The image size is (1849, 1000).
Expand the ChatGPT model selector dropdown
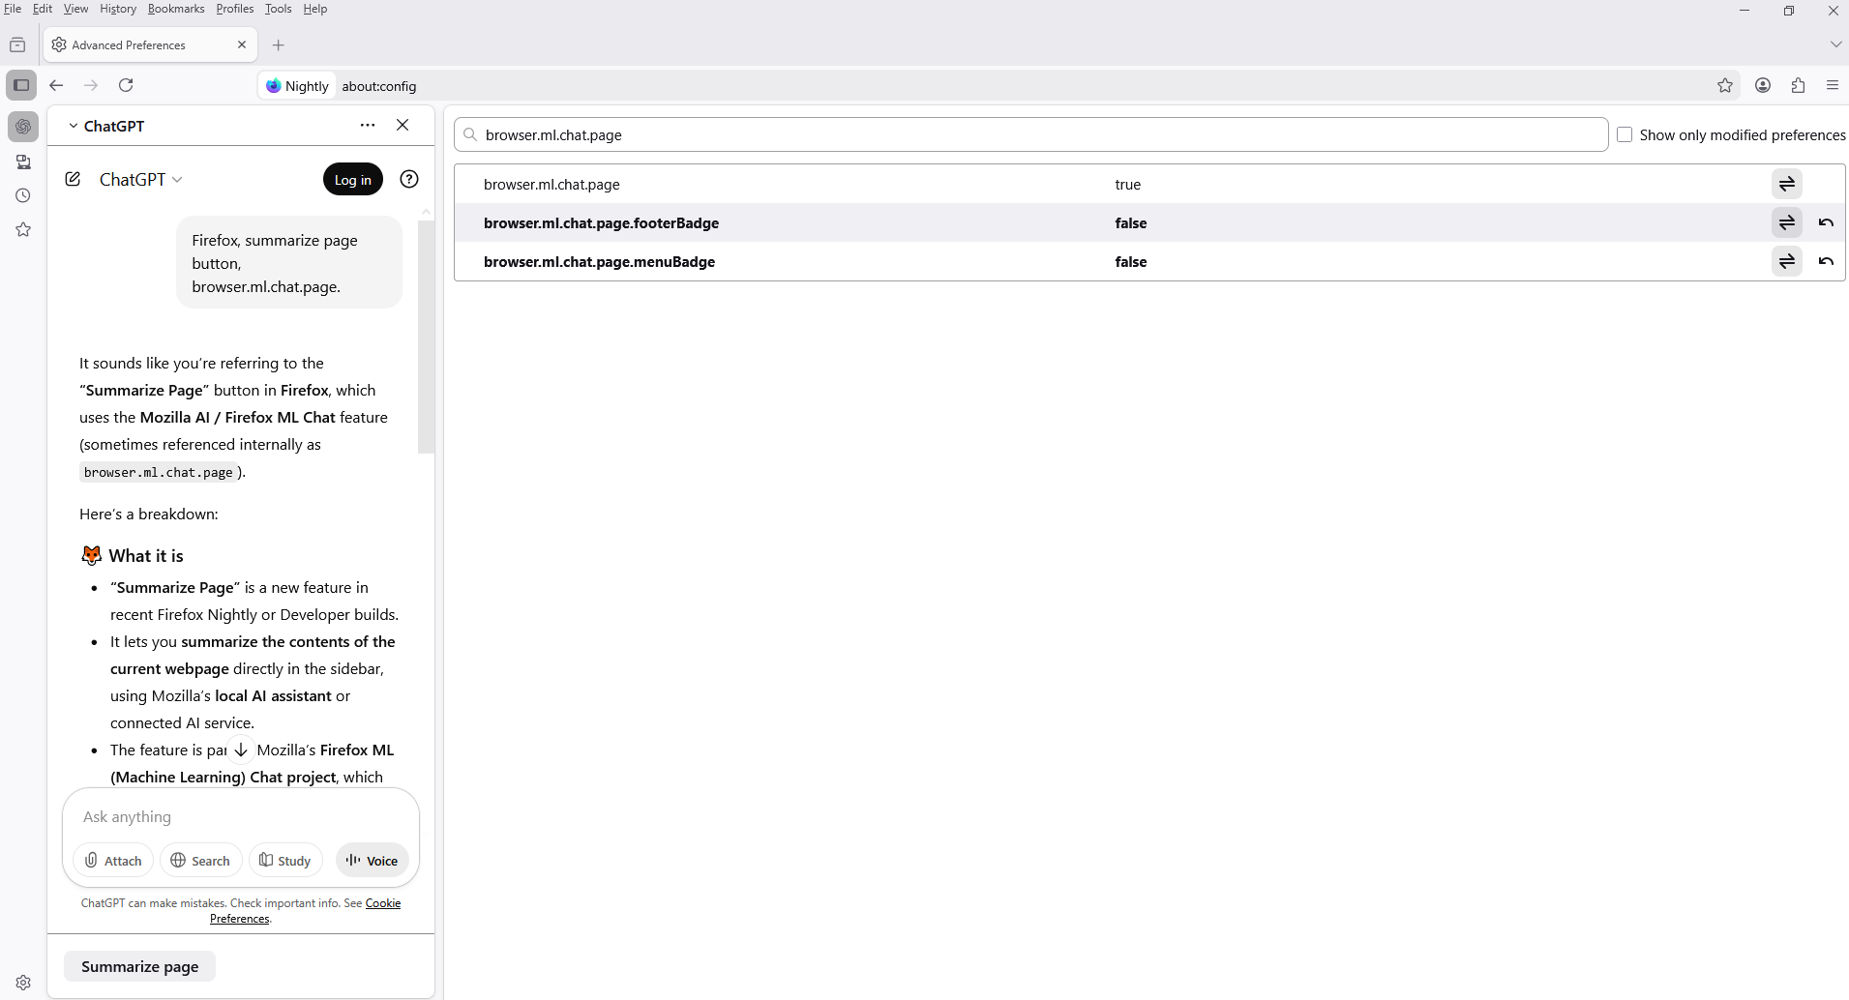pyautogui.click(x=141, y=179)
